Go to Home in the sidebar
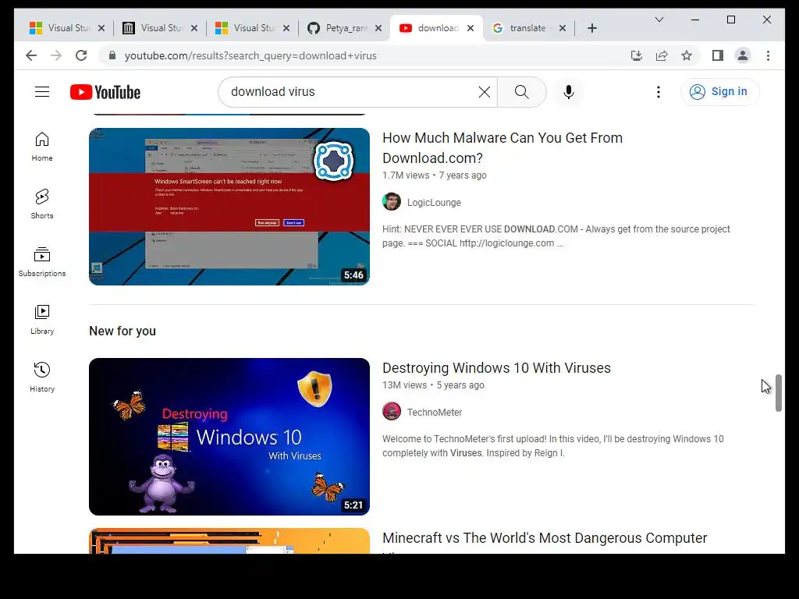This screenshot has height=599, width=799. click(42, 147)
